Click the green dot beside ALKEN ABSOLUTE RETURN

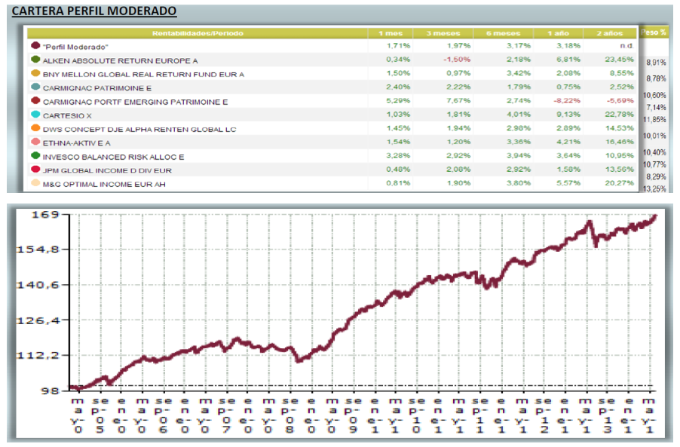click(x=35, y=60)
